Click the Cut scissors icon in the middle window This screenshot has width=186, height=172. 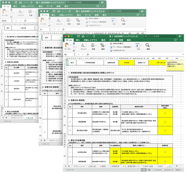49,19
